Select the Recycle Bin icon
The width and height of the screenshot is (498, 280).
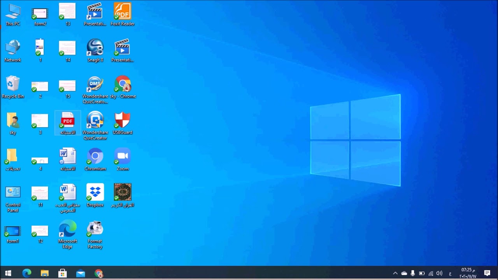point(13,87)
